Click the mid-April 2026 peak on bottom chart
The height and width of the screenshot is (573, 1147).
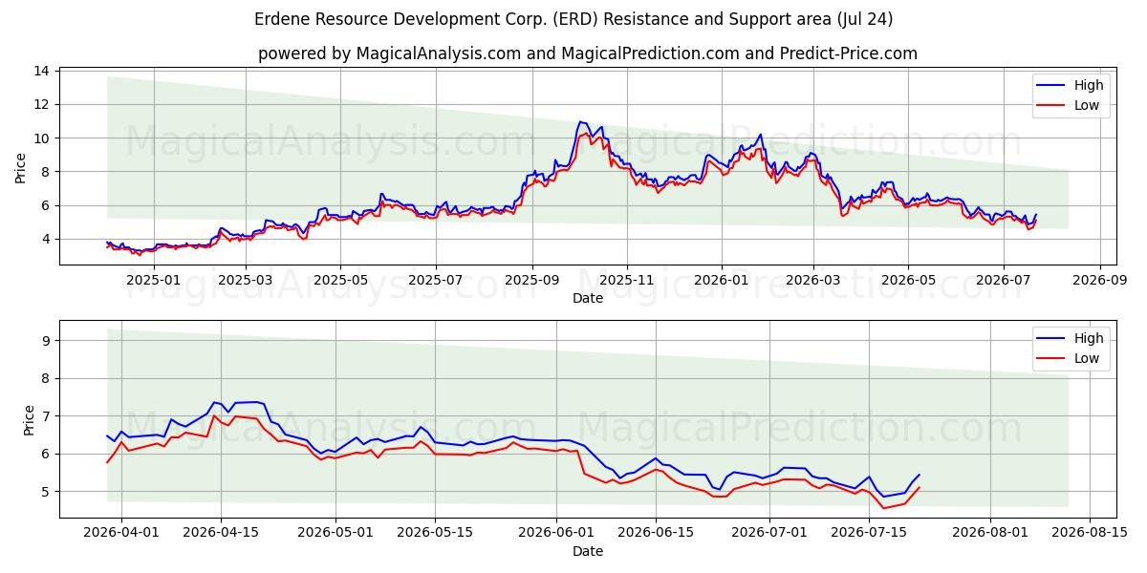point(216,402)
